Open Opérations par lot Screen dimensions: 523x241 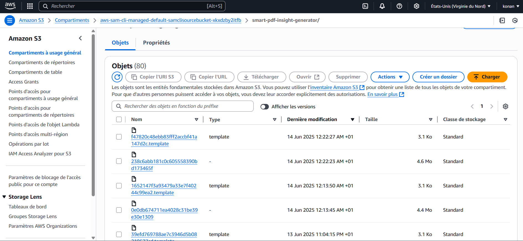pos(29,144)
